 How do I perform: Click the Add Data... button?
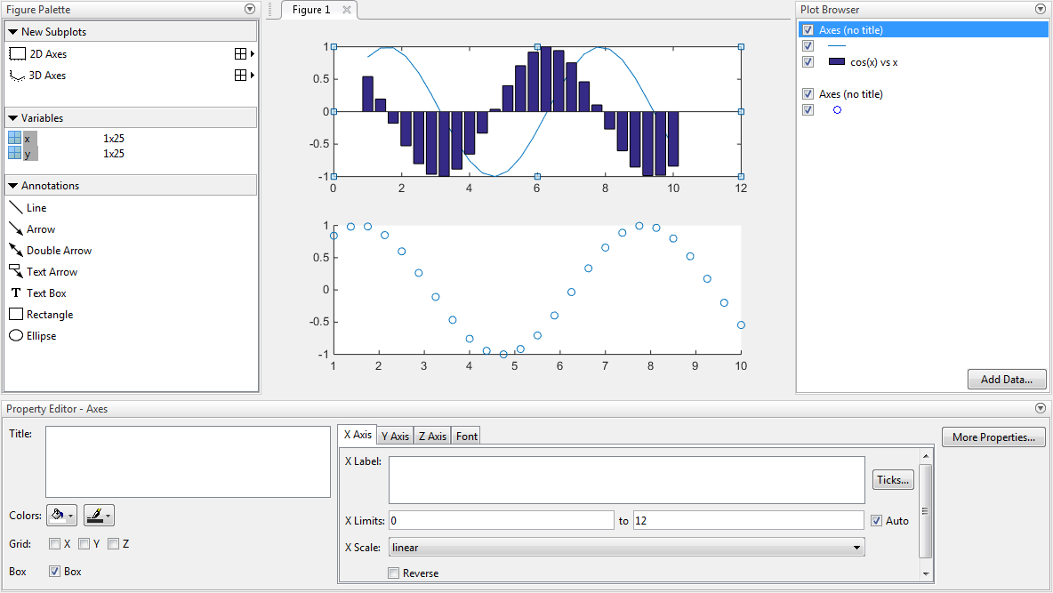coord(1007,380)
